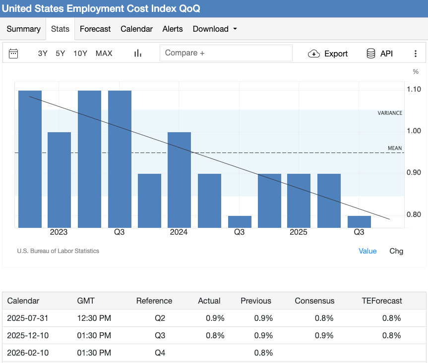The width and height of the screenshot is (428, 363).
Task: Keep Value view selected
Action: coord(367,251)
